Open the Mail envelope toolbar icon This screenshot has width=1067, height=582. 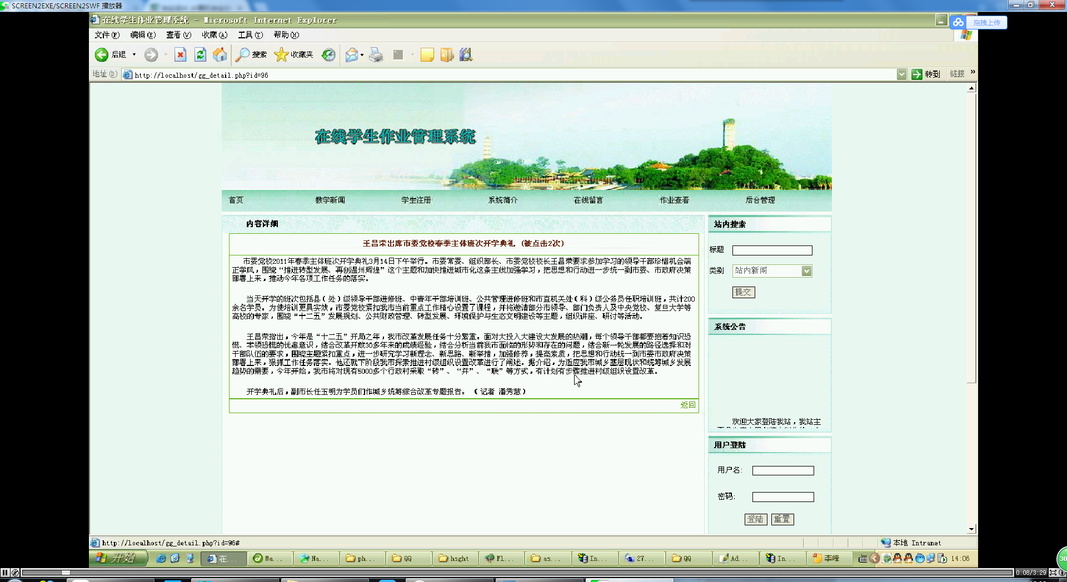point(351,54)
